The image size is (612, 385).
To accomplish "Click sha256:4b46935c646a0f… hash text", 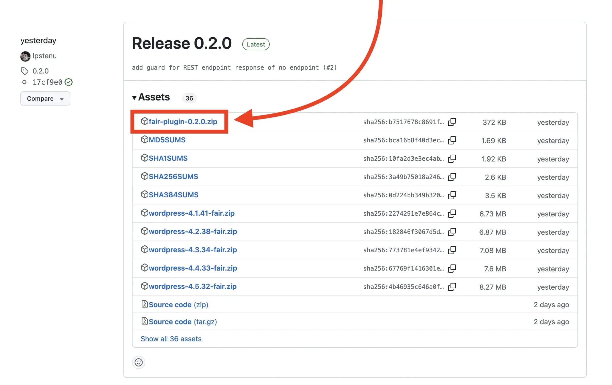I will coord(403,287).
